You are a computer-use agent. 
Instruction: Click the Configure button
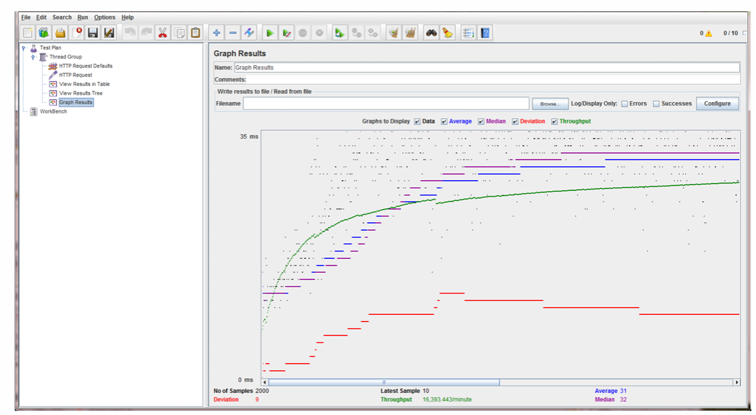point(717,103)
